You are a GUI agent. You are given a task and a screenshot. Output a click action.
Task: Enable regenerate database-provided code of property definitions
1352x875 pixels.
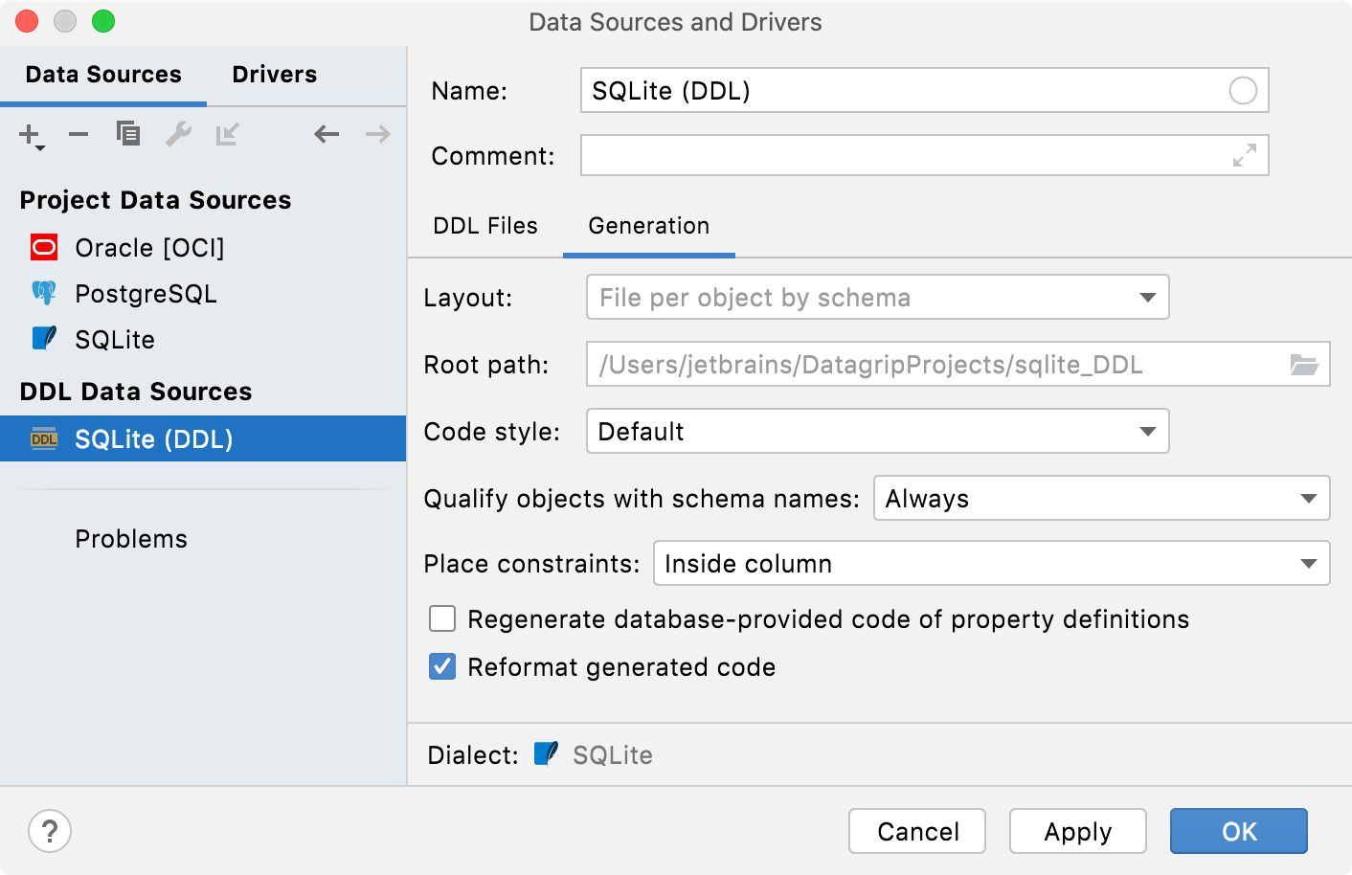tap(441, 618)
